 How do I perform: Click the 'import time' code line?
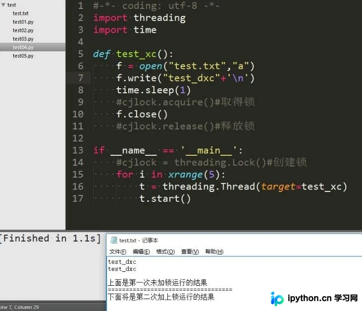(125, 30)
